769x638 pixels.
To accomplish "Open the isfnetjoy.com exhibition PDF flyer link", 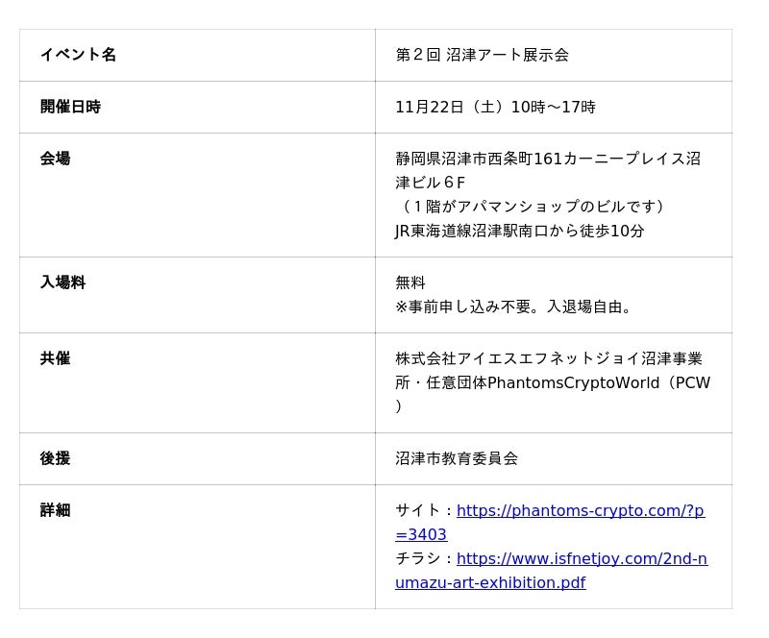I will point(582,559).
